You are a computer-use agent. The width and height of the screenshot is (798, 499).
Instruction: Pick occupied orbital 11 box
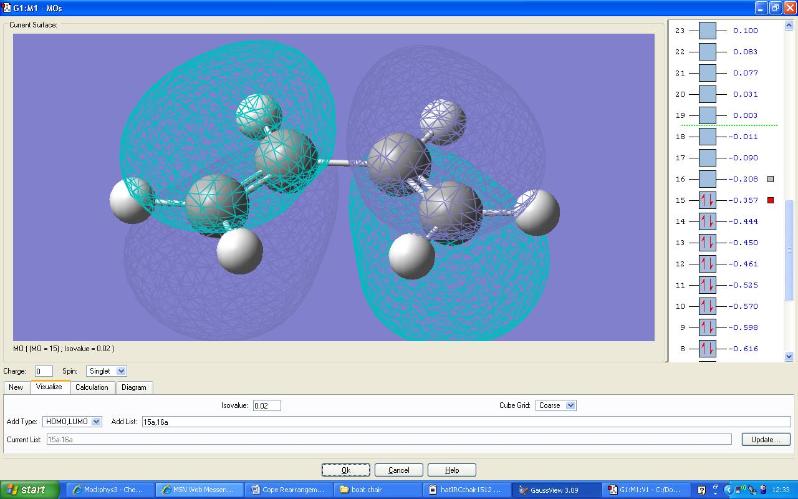coord(708,285)
